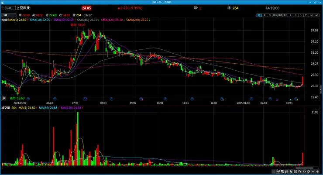323x175 pixels.
Task: Click the volume MA(66) 24.88 label
Action: tap(49, 108)
